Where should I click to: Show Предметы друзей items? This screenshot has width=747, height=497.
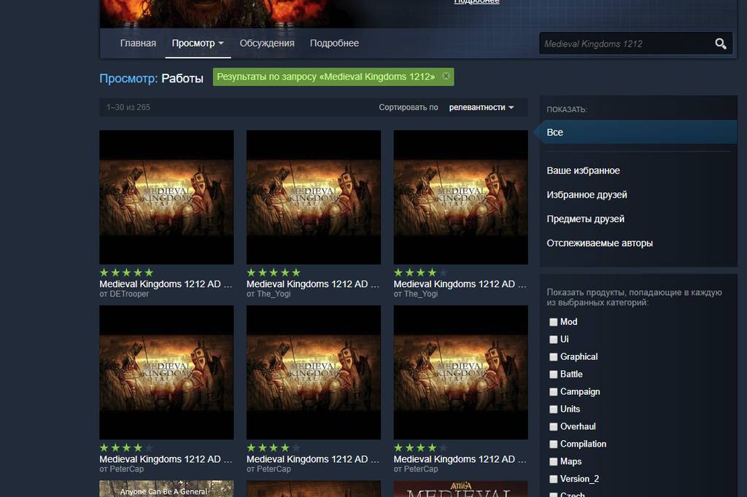pyautogui.click(x=586, y=219)
